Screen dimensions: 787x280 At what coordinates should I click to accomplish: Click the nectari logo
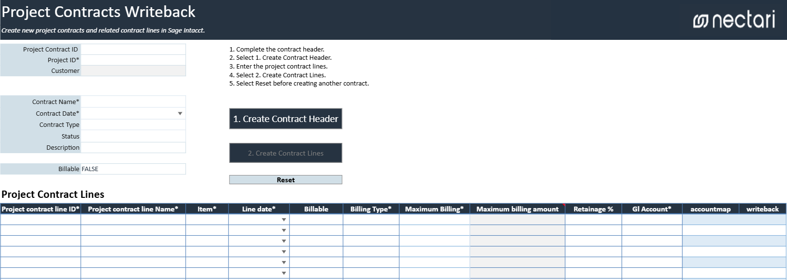[734, 20]
